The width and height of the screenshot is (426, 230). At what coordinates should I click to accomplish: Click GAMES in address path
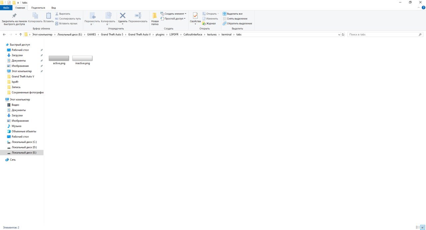pyautogui.click(x=92, y=35)
